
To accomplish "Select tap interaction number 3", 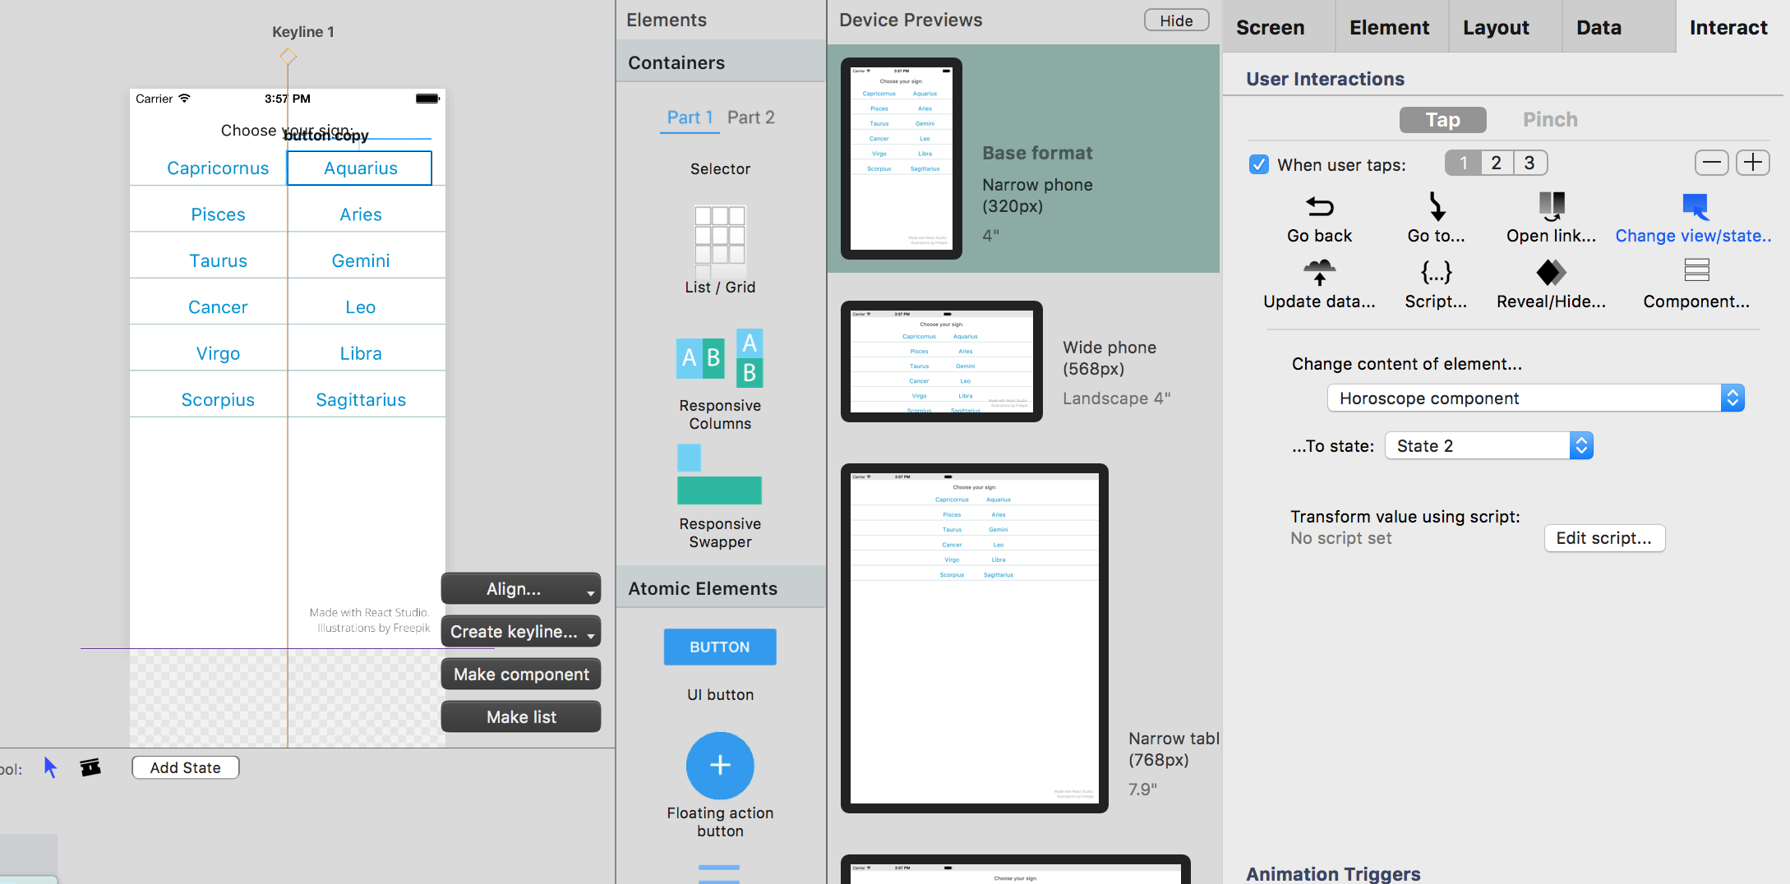I will click(x=1530, y=163).
